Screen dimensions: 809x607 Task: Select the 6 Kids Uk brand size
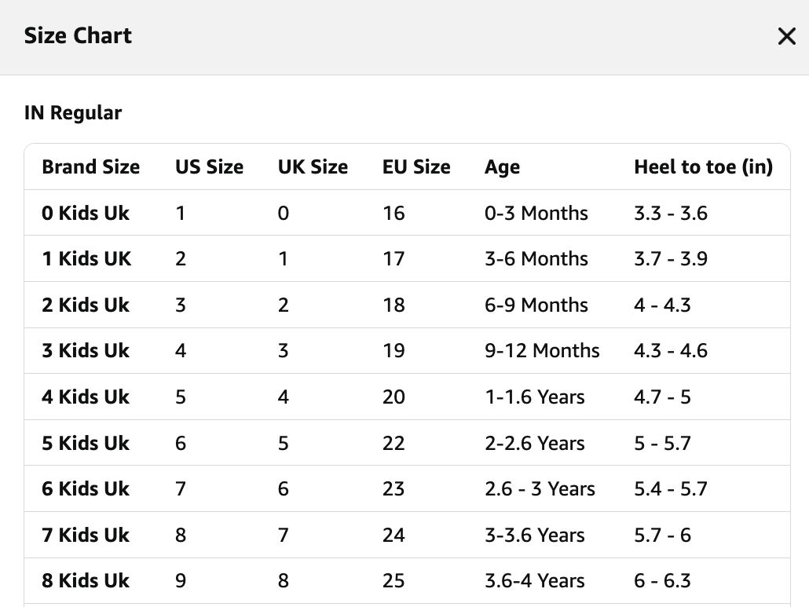(x=86, y=489)
